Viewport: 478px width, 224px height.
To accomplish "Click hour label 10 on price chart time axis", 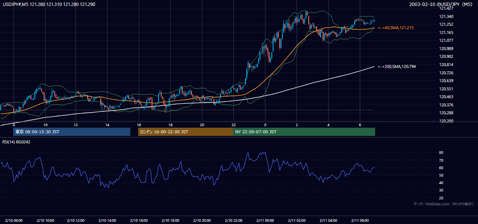I will (45, 125).
